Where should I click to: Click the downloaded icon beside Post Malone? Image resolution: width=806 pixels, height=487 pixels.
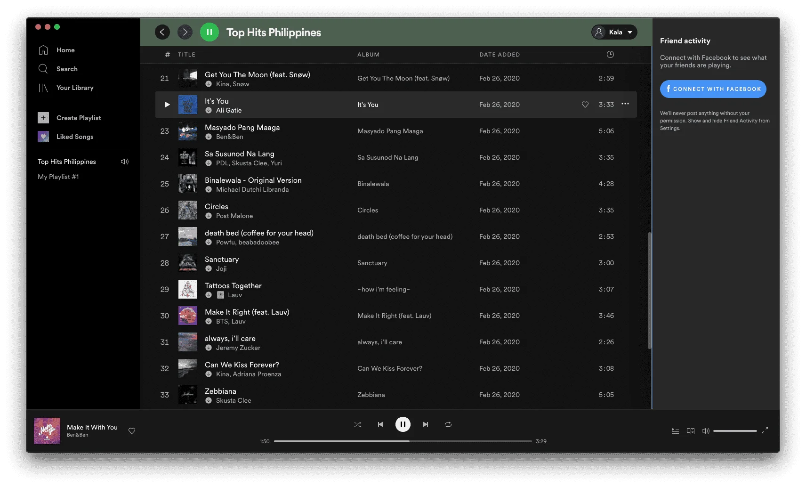point(209,216)
